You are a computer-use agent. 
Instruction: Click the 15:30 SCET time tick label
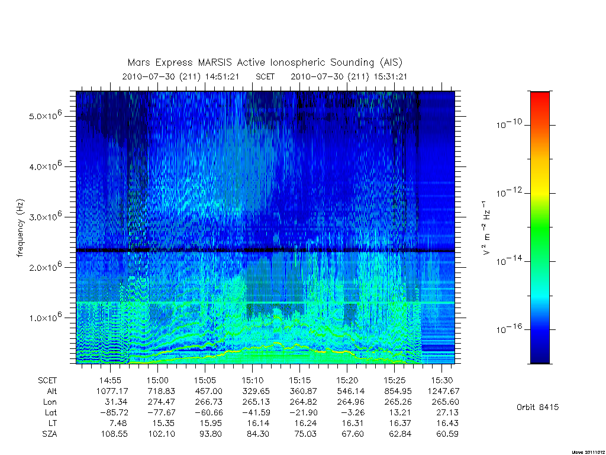tap(441, 380)
